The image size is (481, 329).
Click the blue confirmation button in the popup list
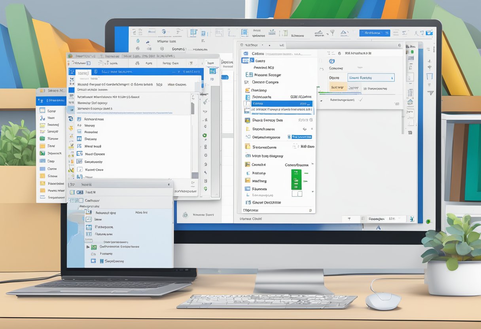coord(303,136)
